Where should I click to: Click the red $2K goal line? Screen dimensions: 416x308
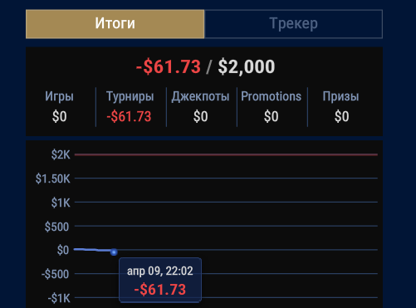point(226,154)
